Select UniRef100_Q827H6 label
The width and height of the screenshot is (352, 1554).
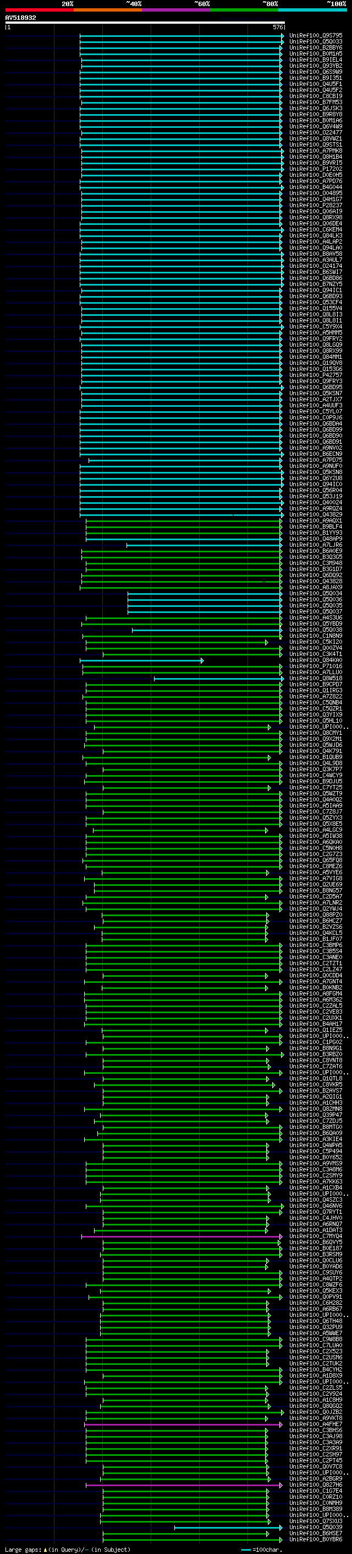(x=316, y=1485)
